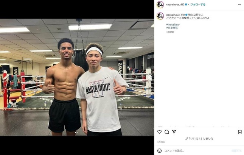This screenshot has height=155, width=244.
Task: Save the post with the bookmark icon
Action: pos(240,132)
